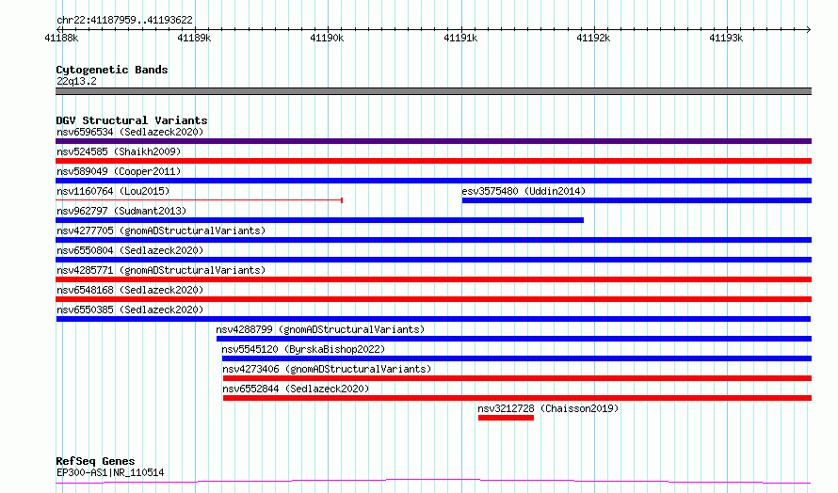Viewport: 838px width, 493px height.
Task: Click the 41192k ruler tick label
Action: click(593, 38)
